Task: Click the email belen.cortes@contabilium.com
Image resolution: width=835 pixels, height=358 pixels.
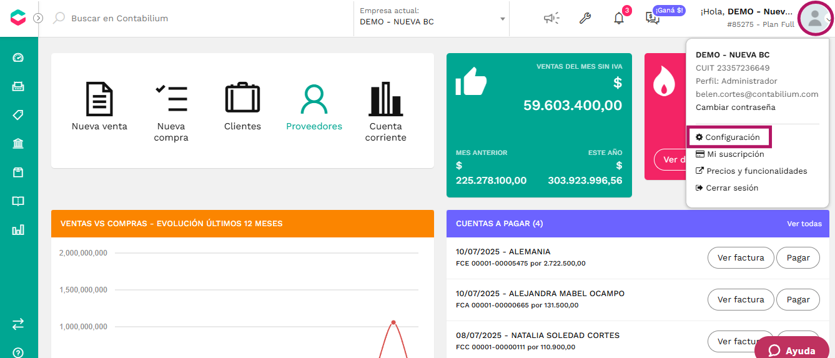Action: pyautogui.click(x=757, y=94)
